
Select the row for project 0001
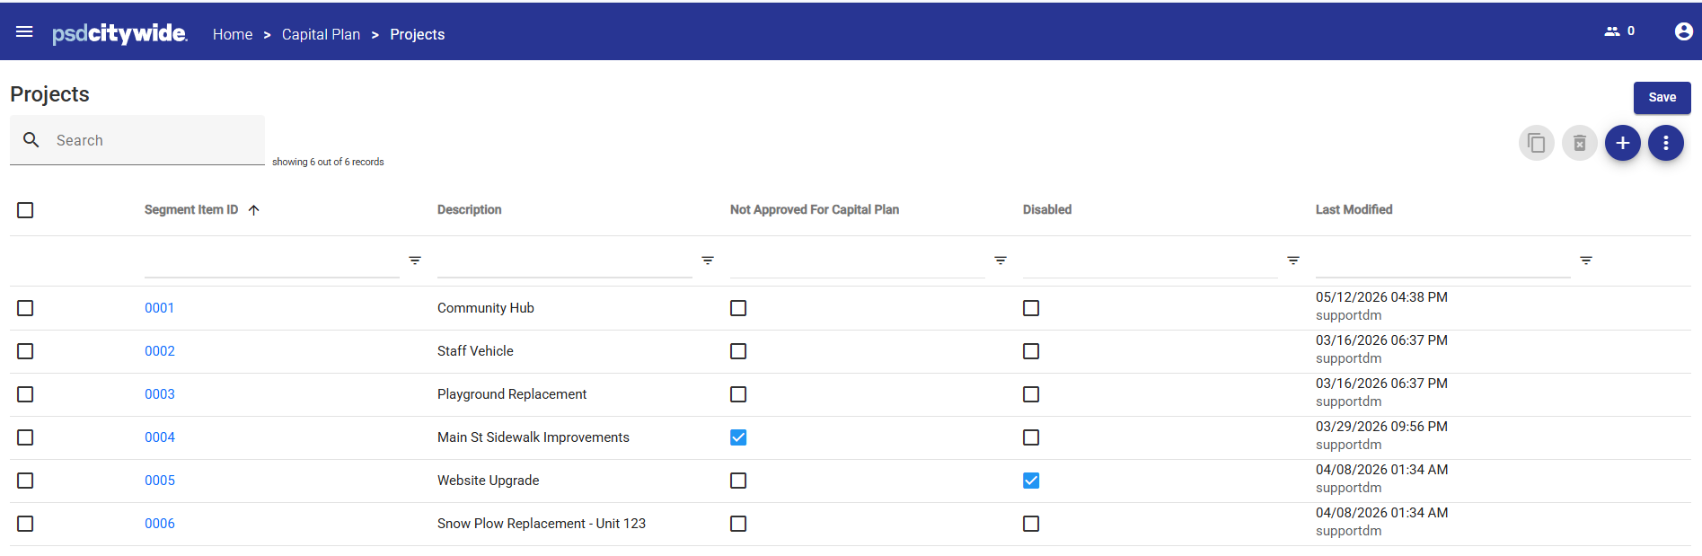(x=25, y=308)
